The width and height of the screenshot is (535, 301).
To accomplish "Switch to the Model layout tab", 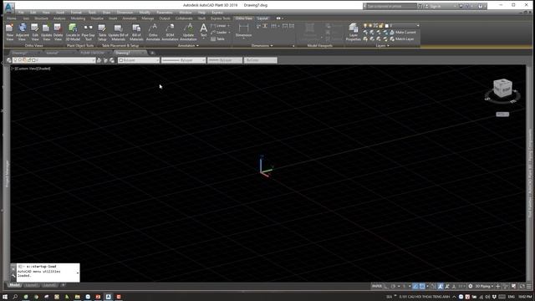I will coord(14,285).
